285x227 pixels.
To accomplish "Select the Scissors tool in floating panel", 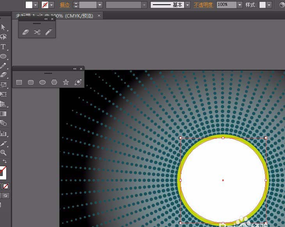I will pyautogui.click(x=37, y=32).
